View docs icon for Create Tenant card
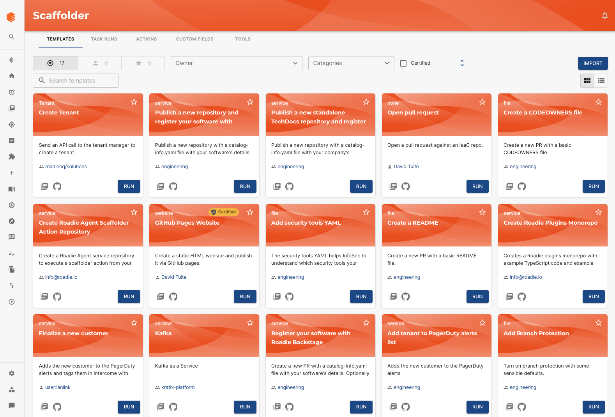This screenshot has width=615, height=417. pyautogui.click(x=44, y=187)
